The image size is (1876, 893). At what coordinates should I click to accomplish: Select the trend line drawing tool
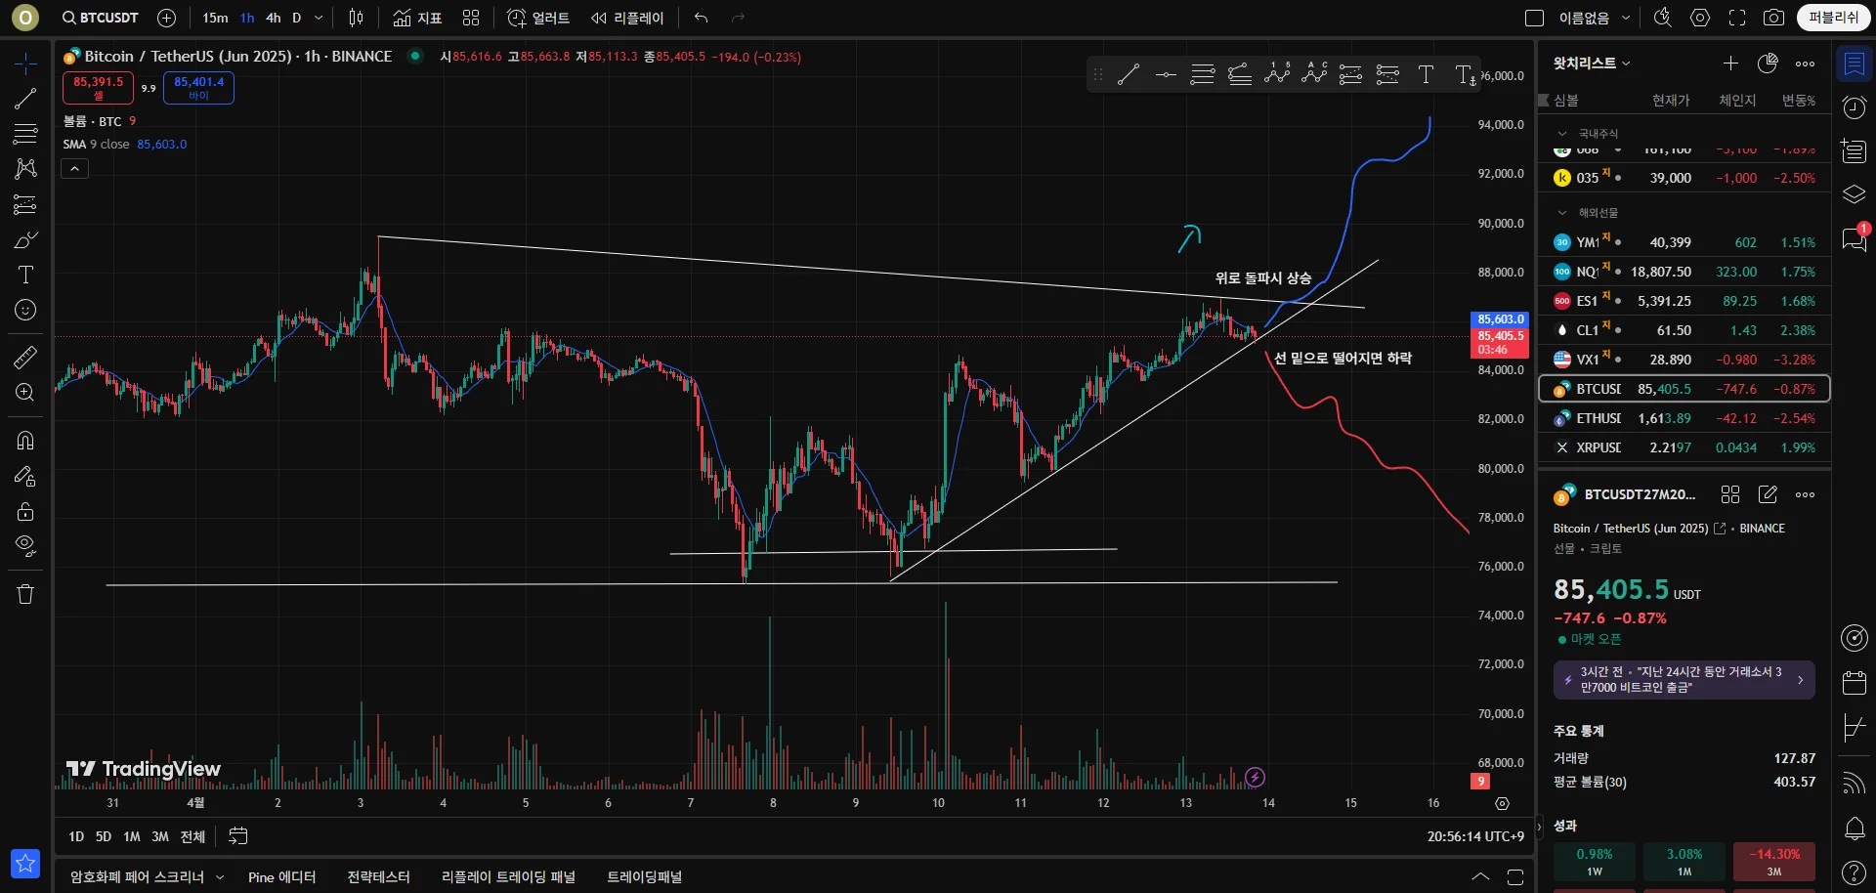[25, 99]
